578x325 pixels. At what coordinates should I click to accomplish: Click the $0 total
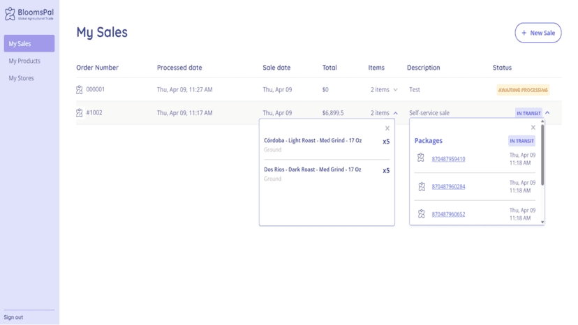point(325,89)
